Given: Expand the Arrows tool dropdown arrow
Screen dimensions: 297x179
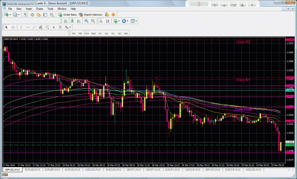Looking at the screenshot, I should (x=70, y=28).
